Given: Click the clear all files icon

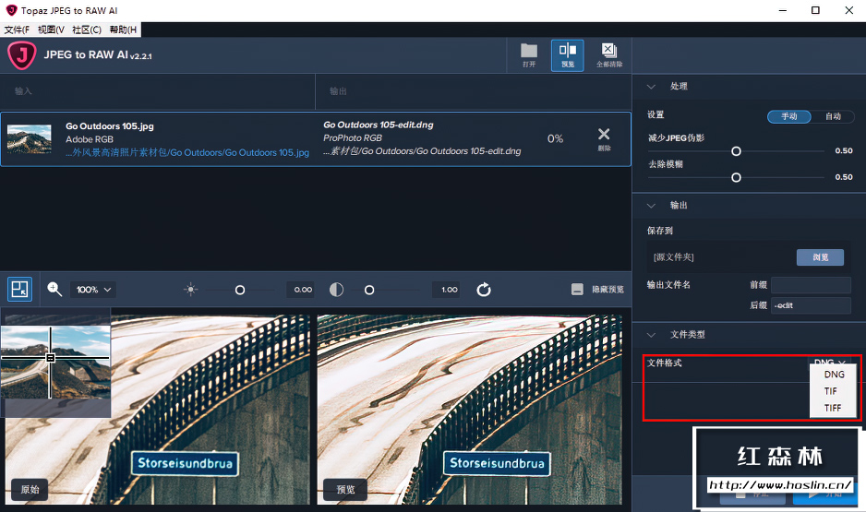Looking at the screenshot, I should pyautogui.click(x=609, y=55).
